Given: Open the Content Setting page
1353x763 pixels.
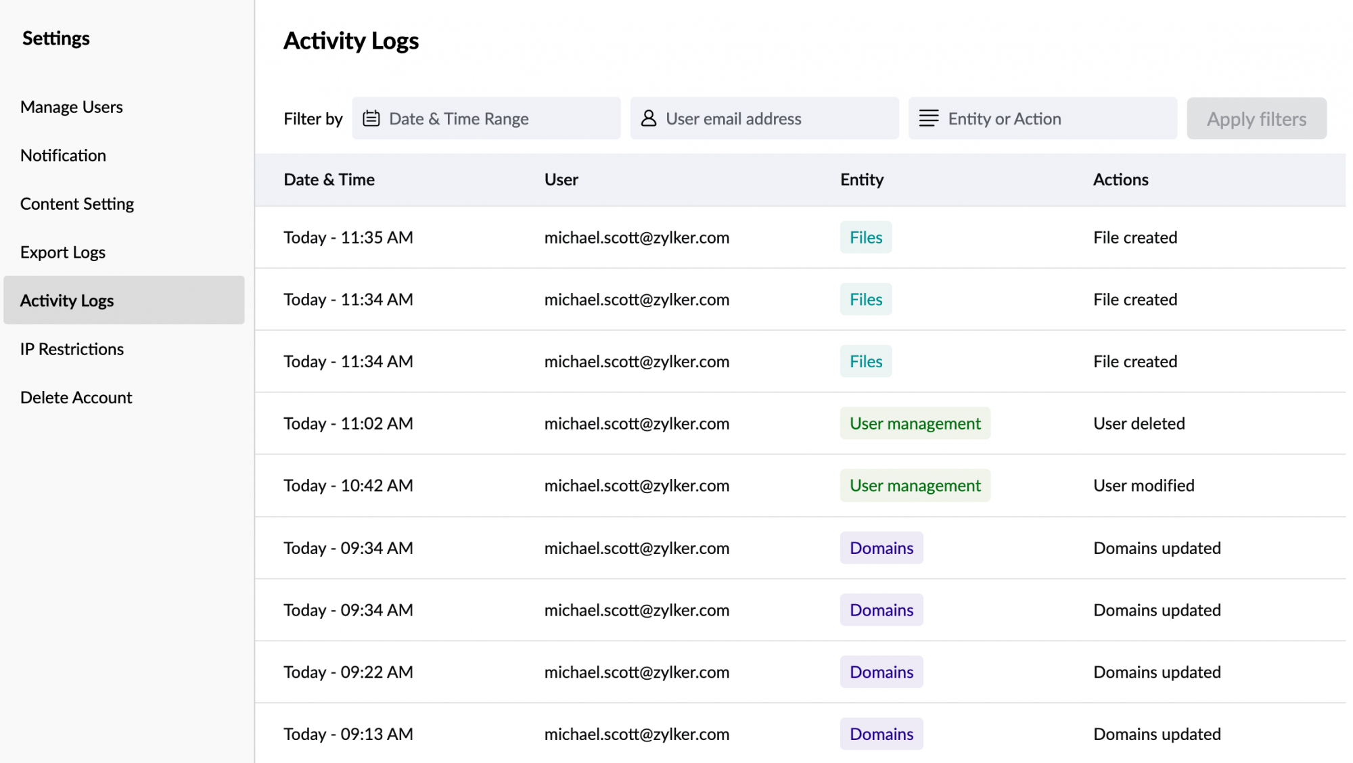Looking at the screenshot, I should coord(76,203).
